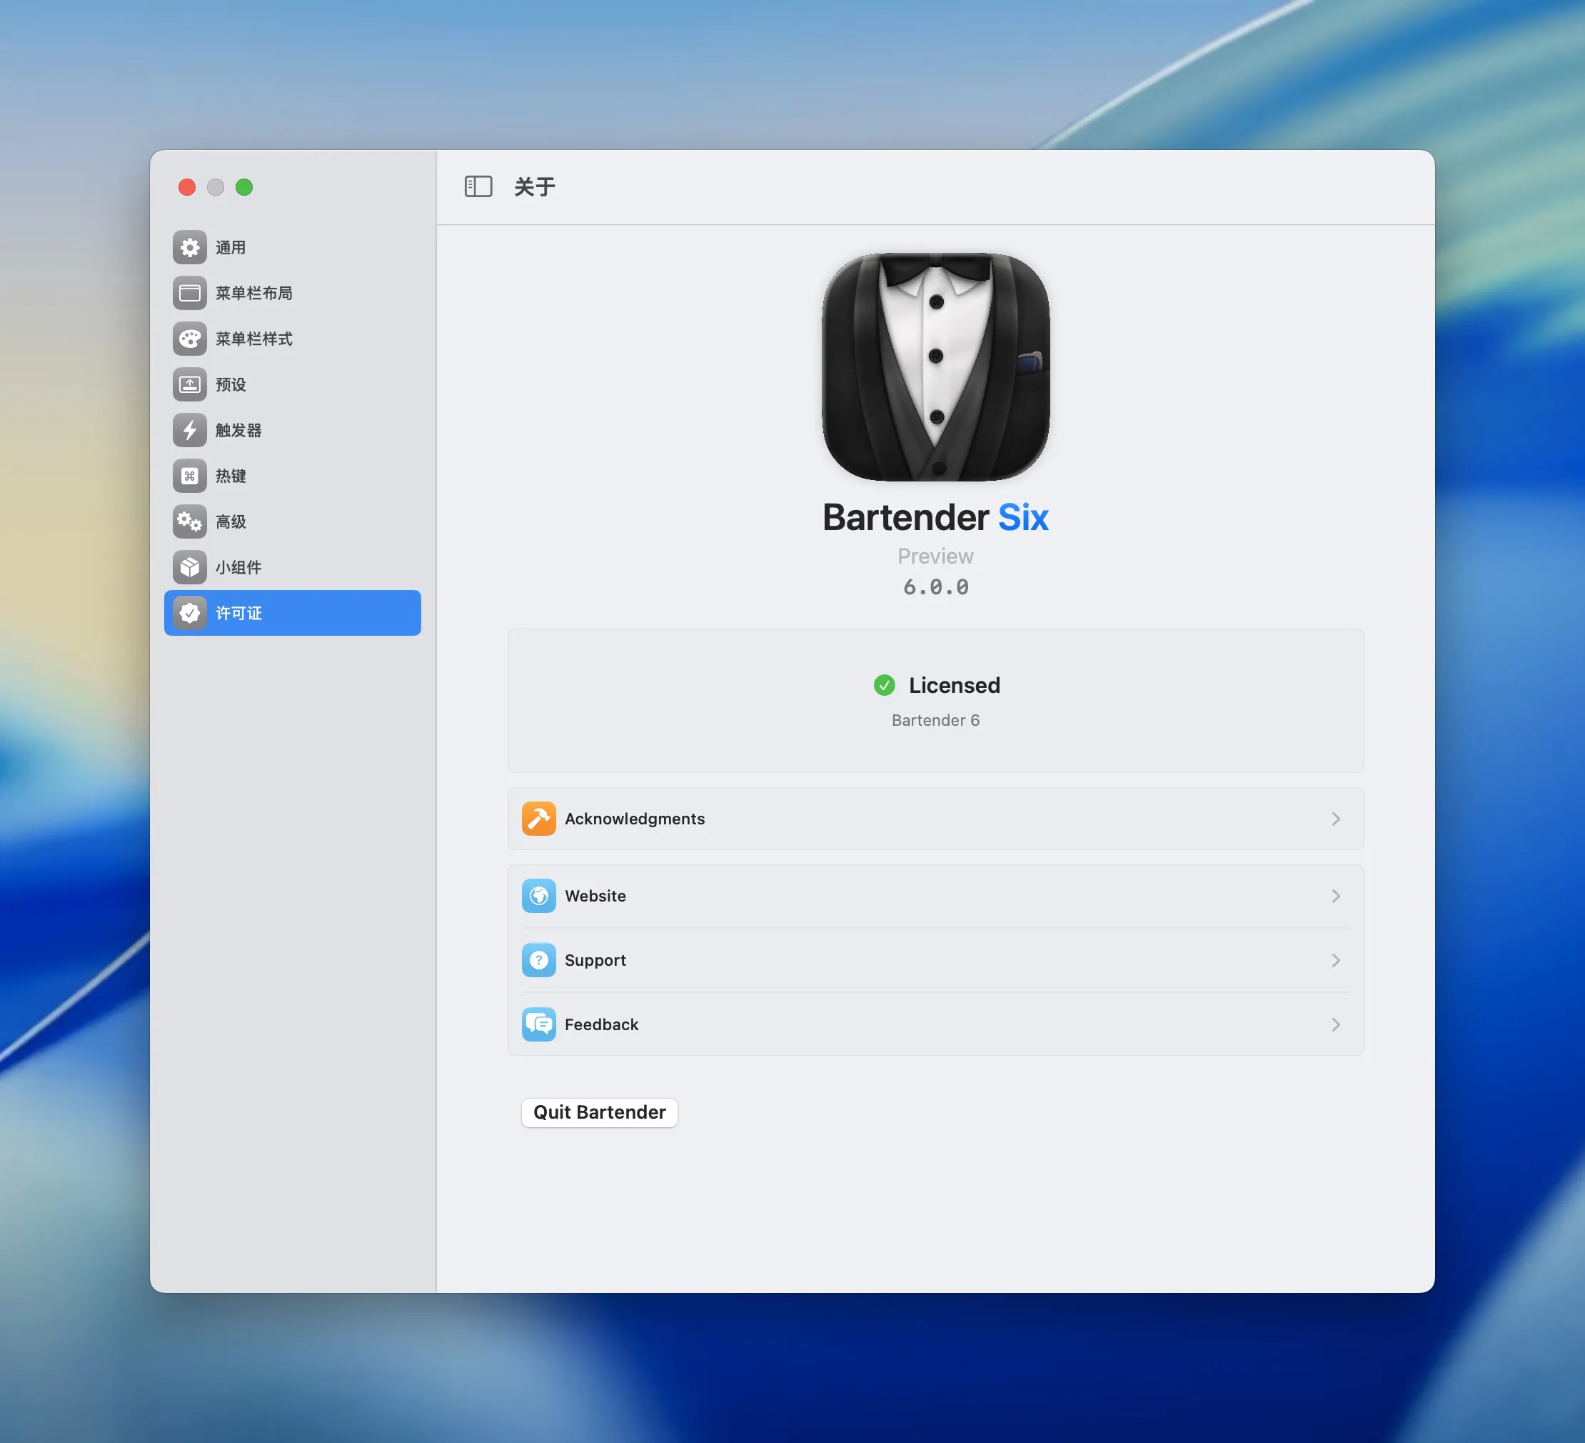Open the Website link
The width and height of the screenshot is (1585, 1443).
[935, 895]
